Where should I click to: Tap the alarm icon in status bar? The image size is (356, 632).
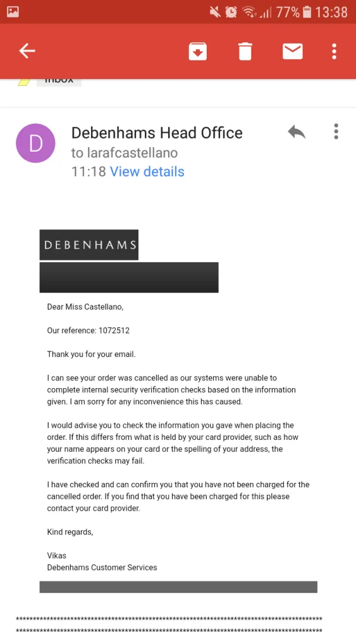coord(231,12)
